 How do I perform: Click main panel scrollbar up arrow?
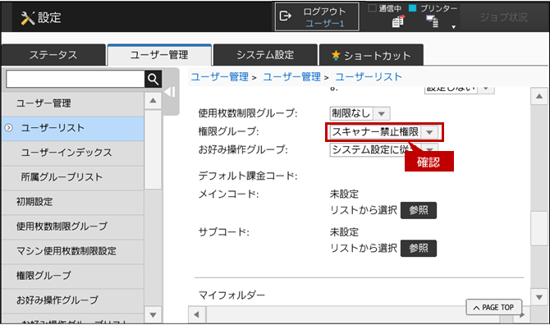point(539,96)
